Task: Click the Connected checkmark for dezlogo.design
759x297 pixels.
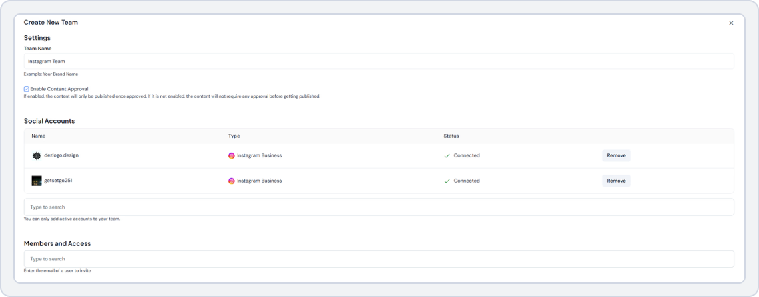Action: (447, 156)
